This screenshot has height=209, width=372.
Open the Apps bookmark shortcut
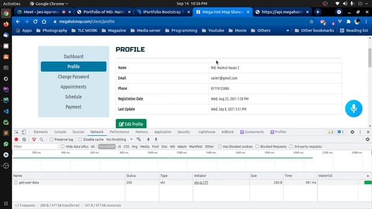(x=24, y=30)
